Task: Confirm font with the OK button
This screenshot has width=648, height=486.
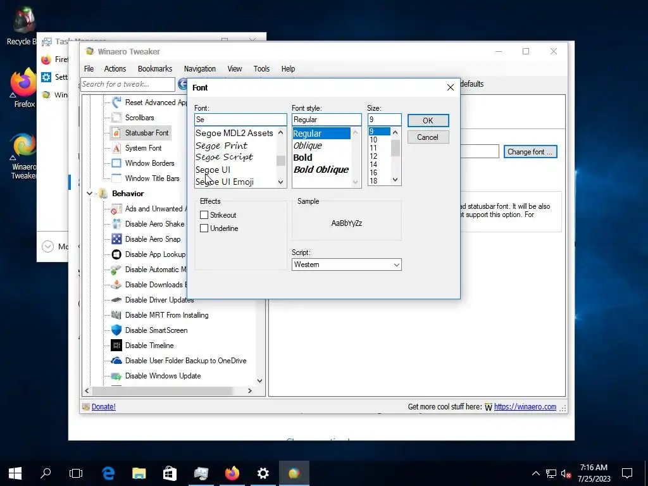Action: click(x=428, y=120)
